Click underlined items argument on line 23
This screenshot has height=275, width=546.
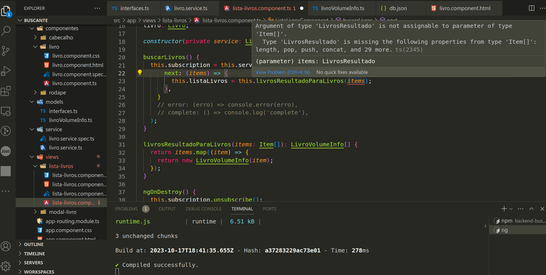click(356, 81)
